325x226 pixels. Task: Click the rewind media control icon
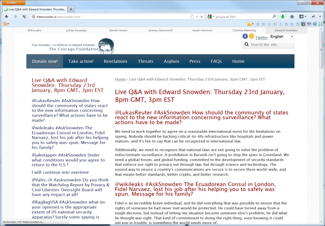(263, 24)
